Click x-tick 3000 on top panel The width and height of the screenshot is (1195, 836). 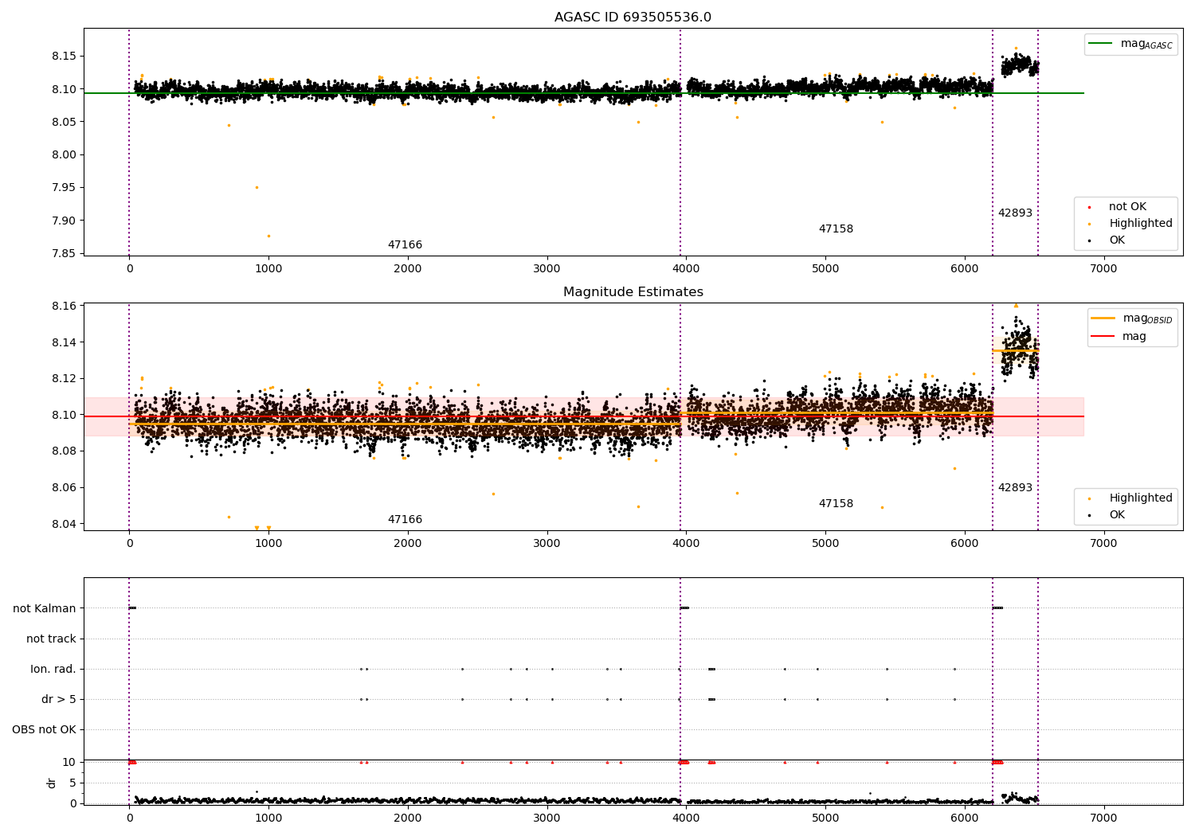coord(547,269)
